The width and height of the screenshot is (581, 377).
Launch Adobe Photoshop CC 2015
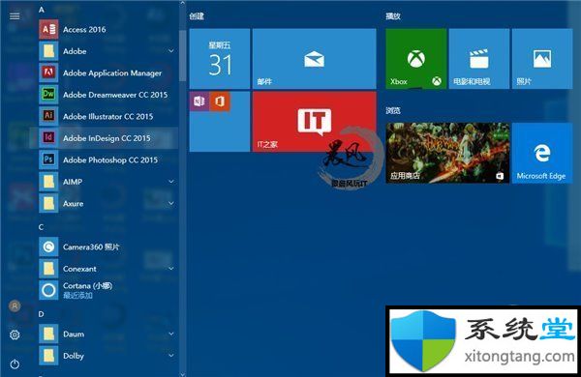point(107,159)
